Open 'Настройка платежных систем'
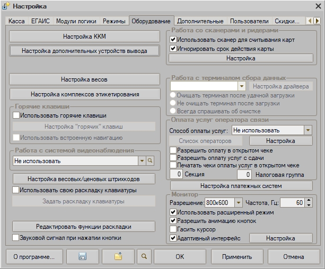This screenshot has width=325, height=269. click(241, 186)
